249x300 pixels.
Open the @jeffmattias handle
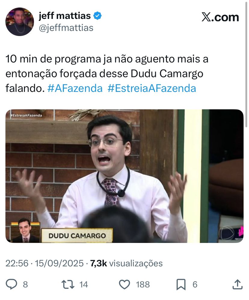(66, 28)
